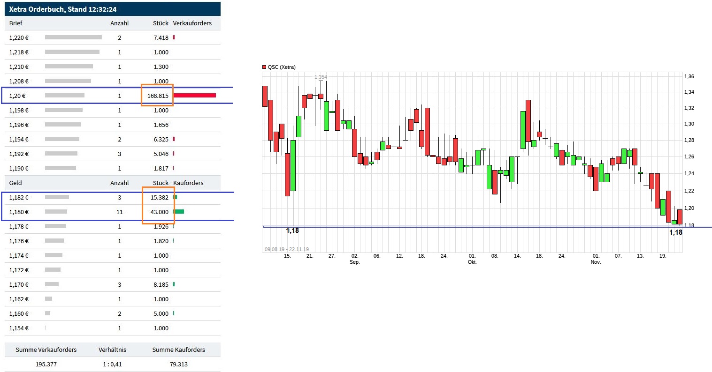Click the 1,198 € ask price
Screen dimensions: 712x372
19,110
